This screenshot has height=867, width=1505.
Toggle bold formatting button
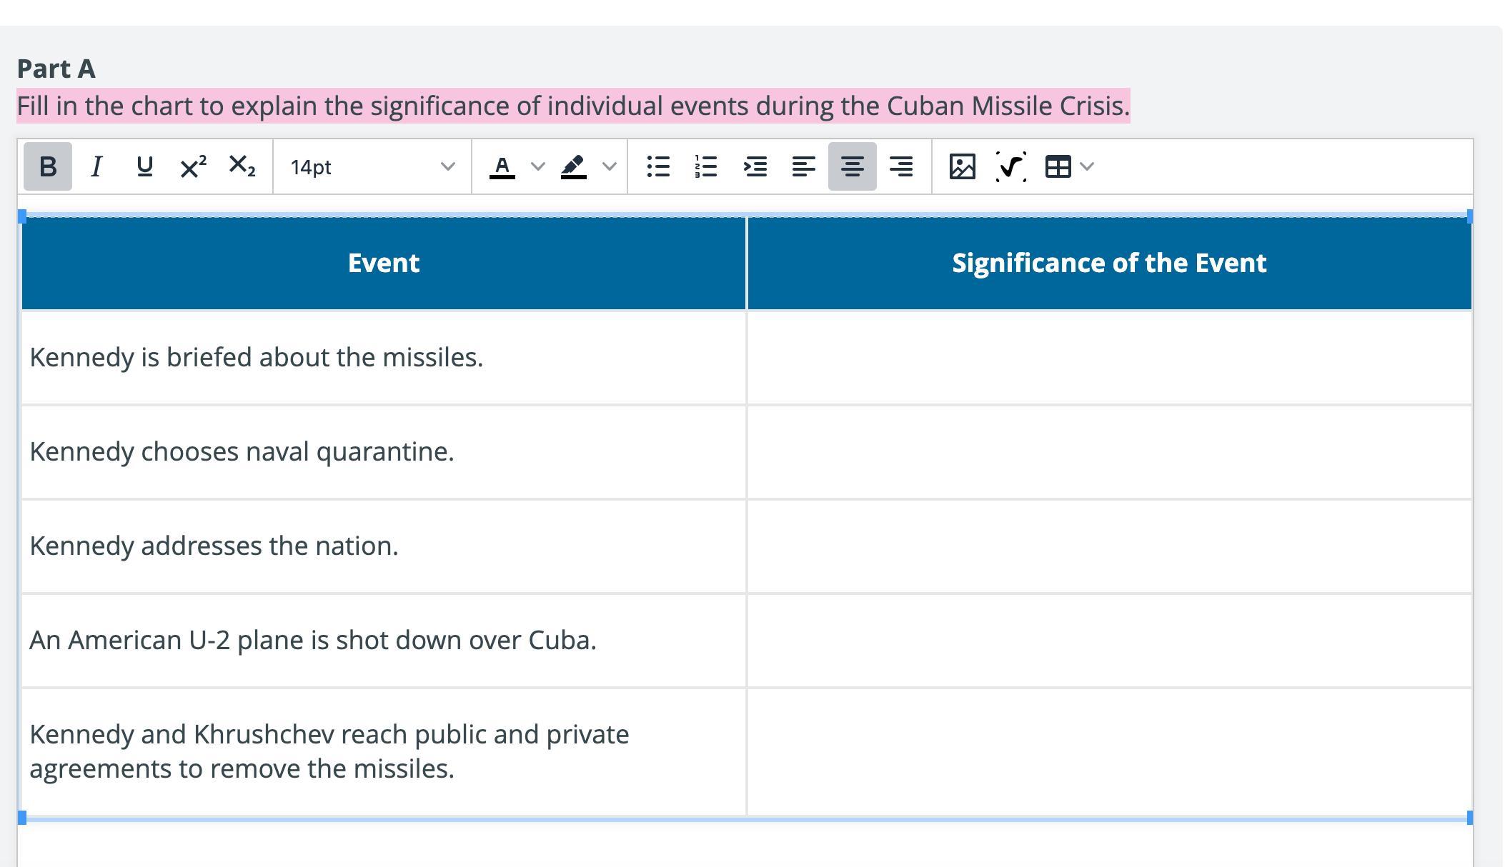click(x=48, y=166)
